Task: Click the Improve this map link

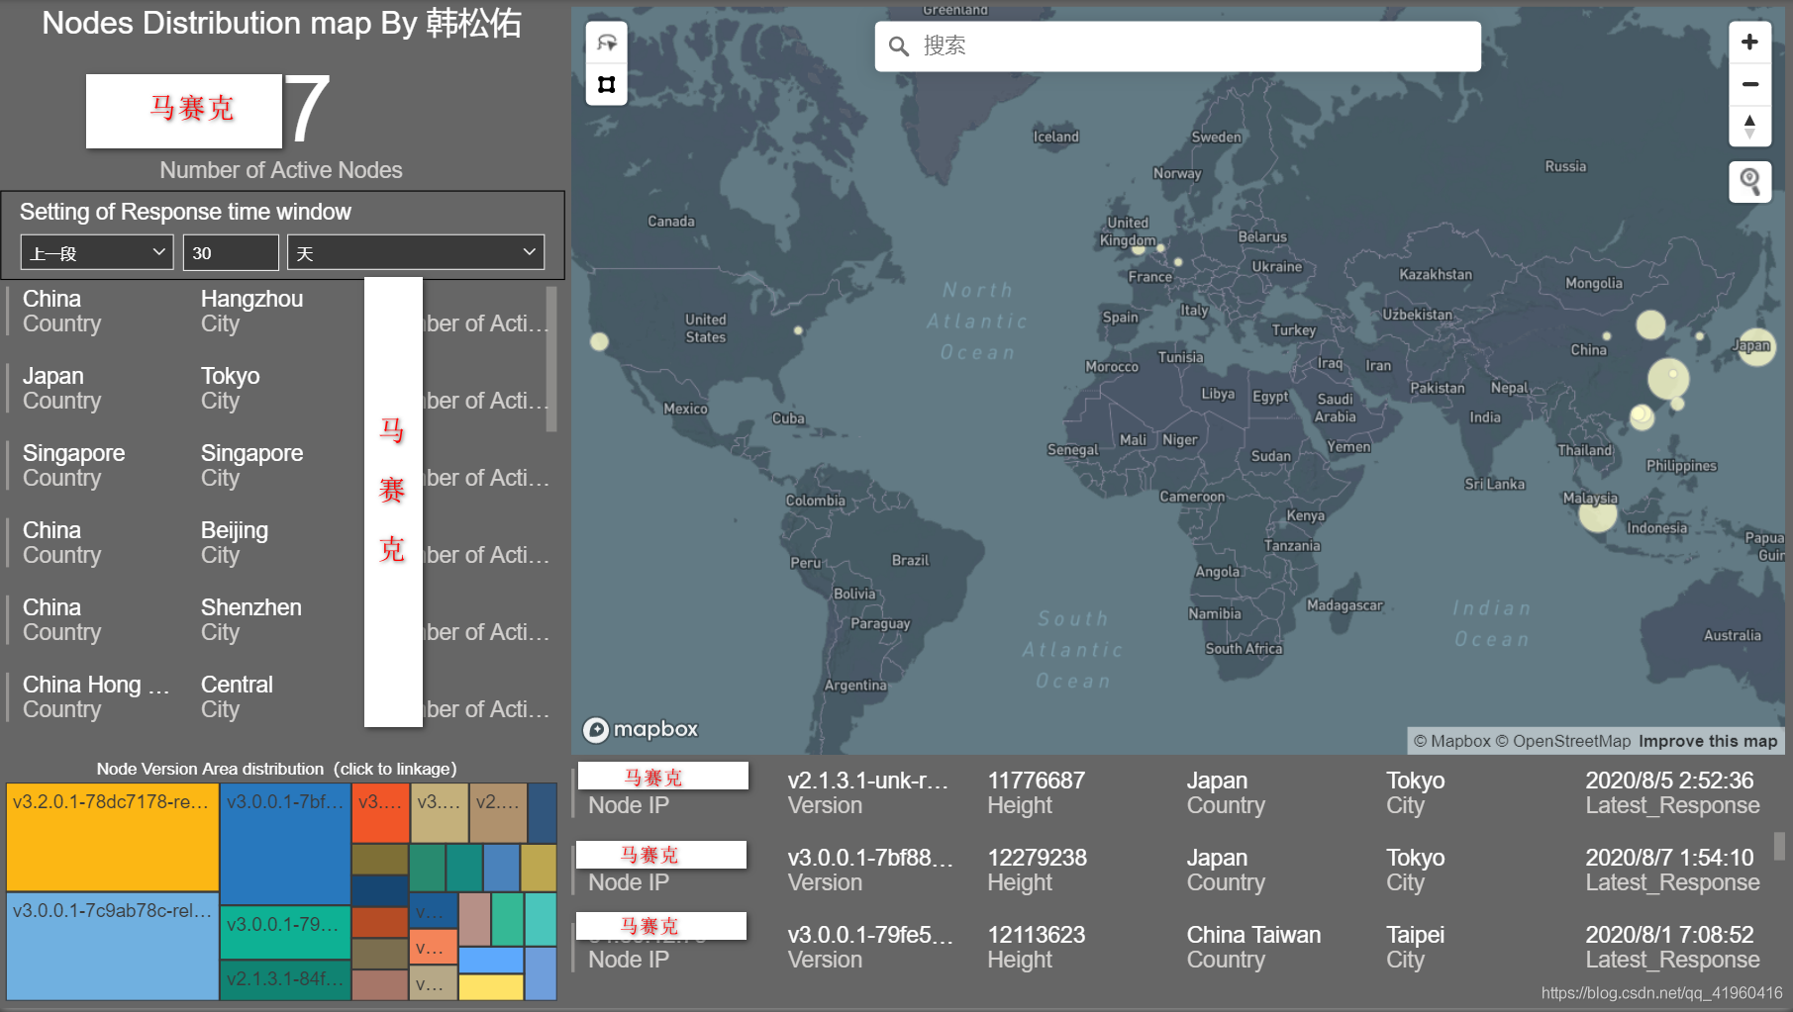Action: 1707,741
